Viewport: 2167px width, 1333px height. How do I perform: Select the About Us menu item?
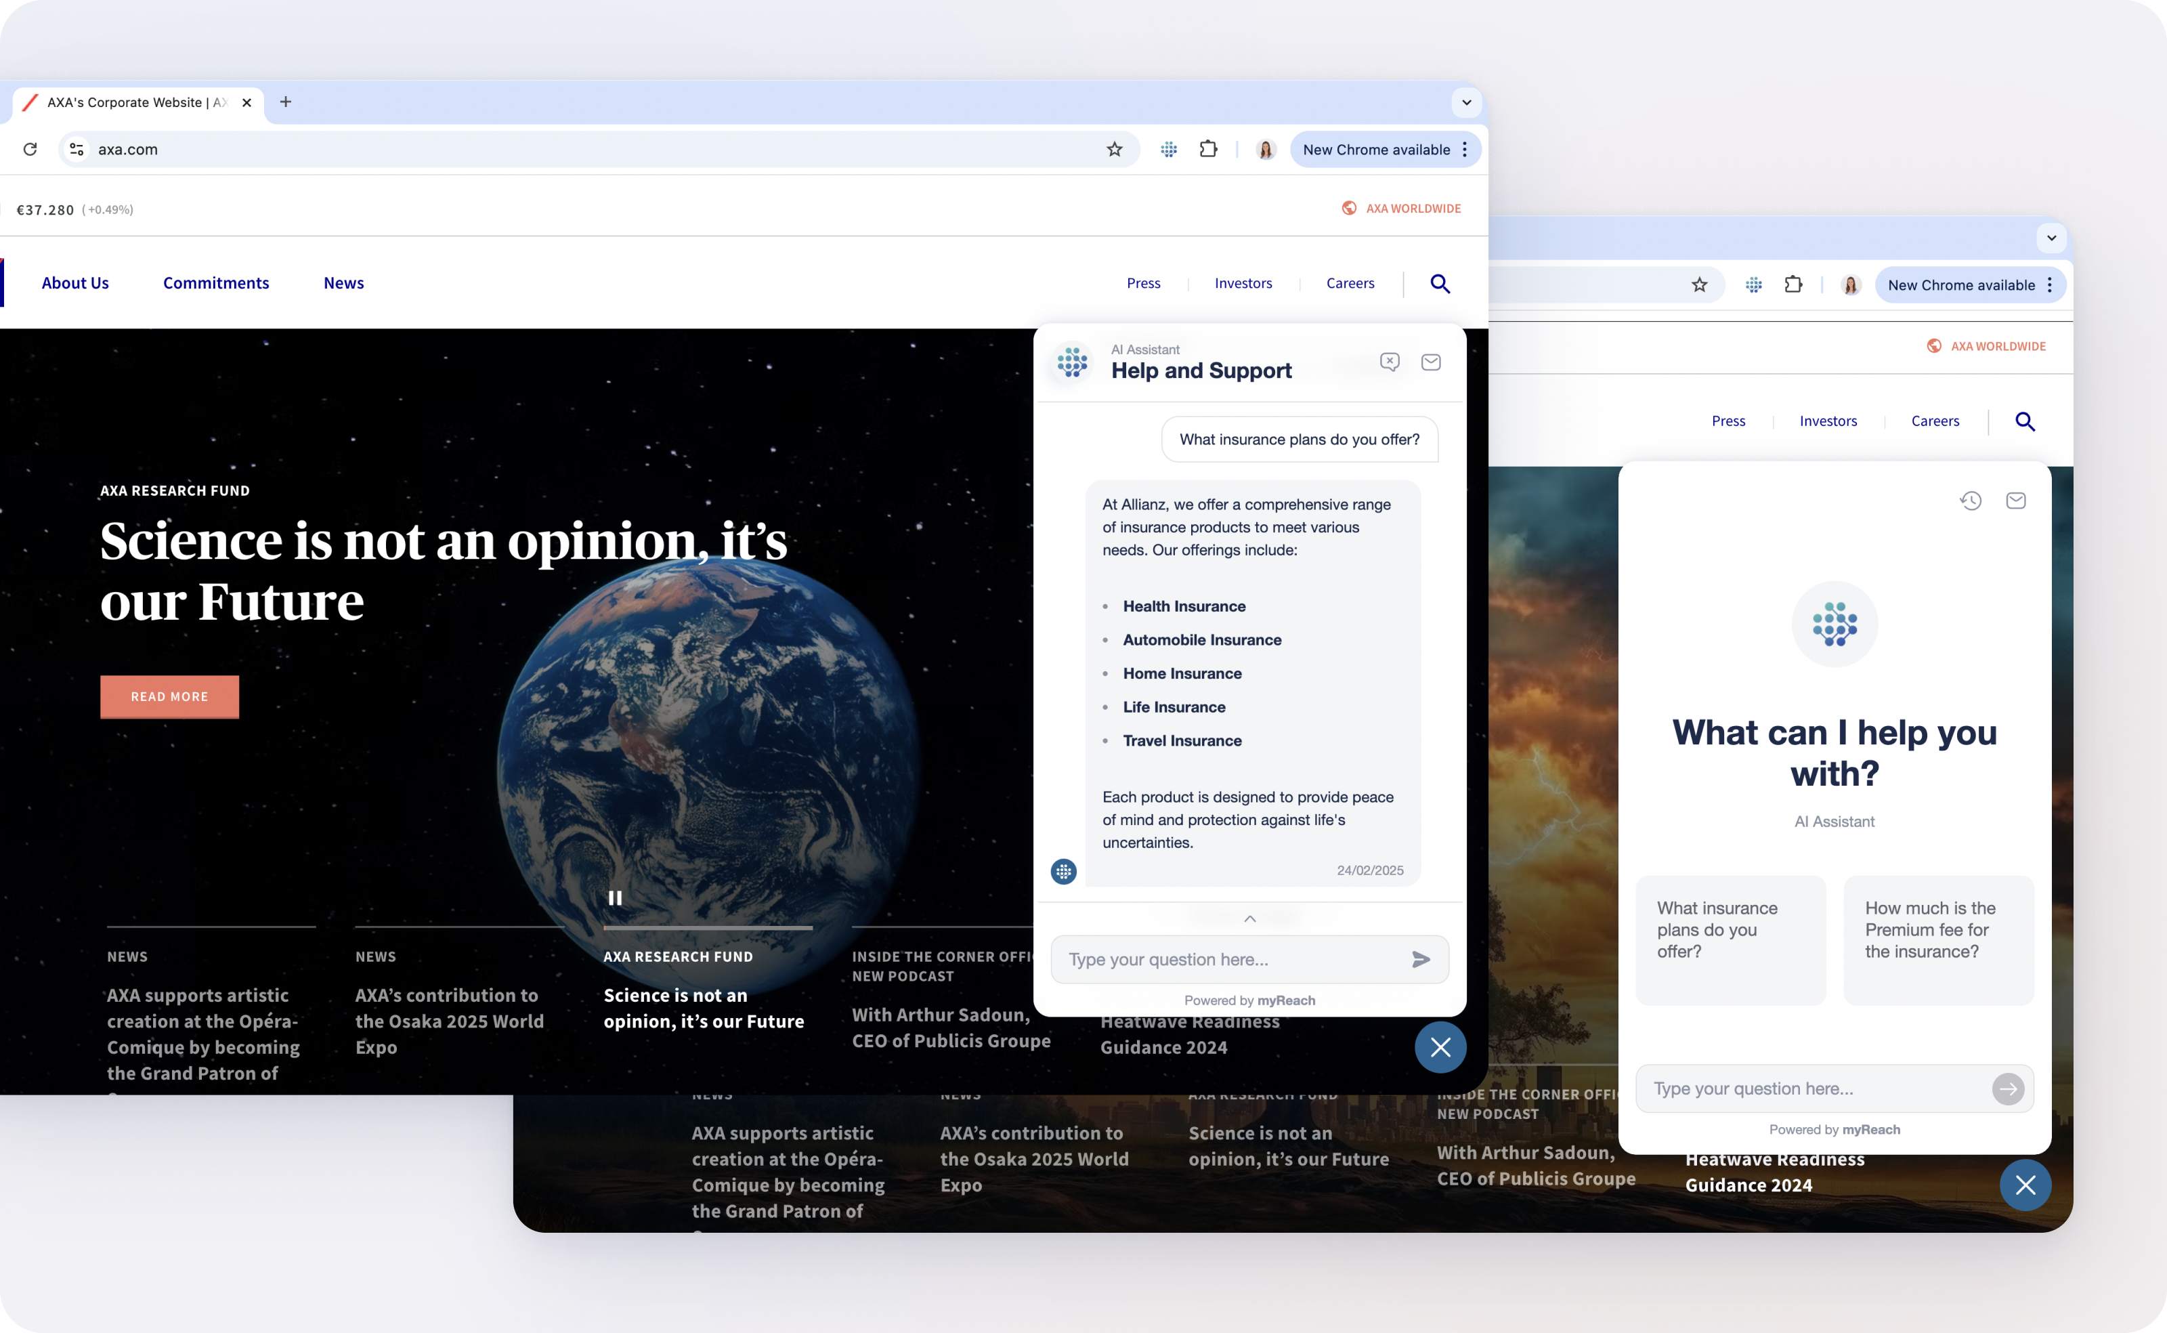(74, 282)
